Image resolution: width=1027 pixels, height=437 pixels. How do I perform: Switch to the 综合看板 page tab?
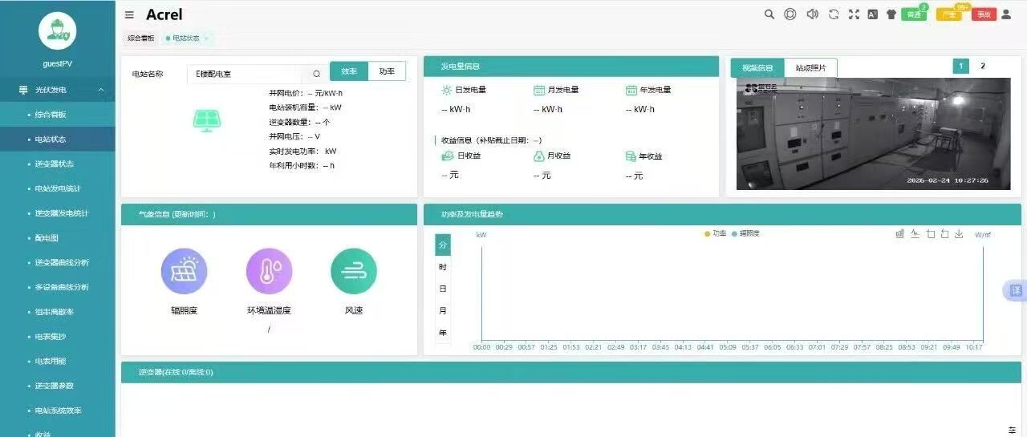click(x=141, y=38)
